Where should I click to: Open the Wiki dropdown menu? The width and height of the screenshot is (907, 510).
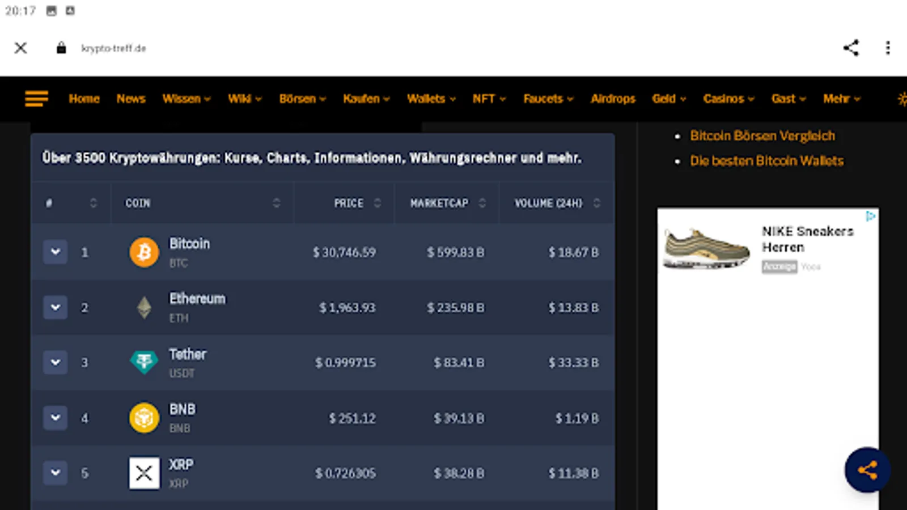(245, 99)
